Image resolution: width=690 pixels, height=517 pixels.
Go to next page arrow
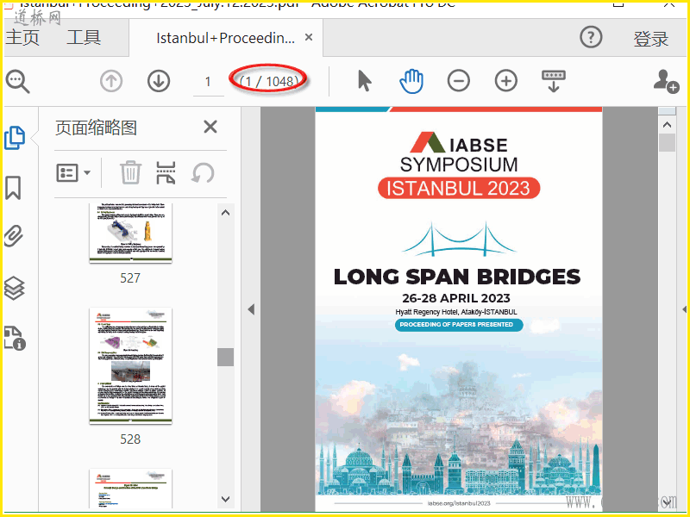coord(159,81)
